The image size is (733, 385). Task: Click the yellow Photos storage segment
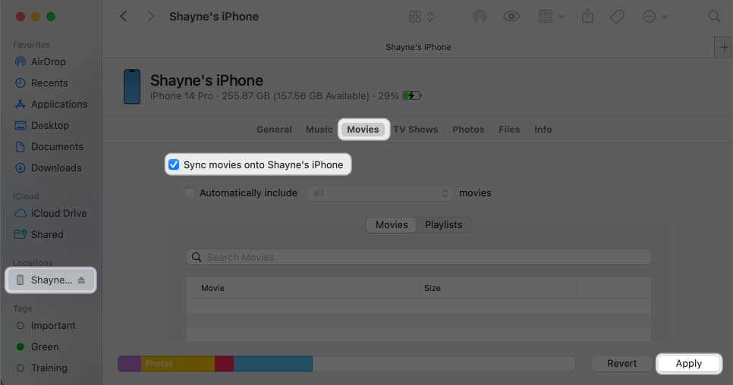178,364
